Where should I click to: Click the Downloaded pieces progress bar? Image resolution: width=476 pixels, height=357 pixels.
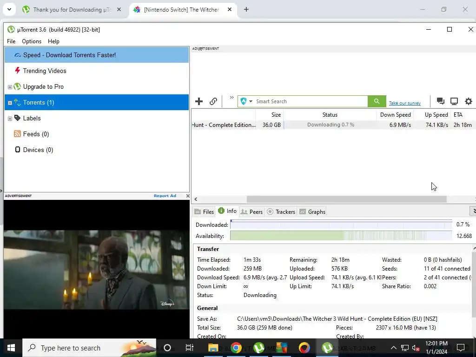341,225
